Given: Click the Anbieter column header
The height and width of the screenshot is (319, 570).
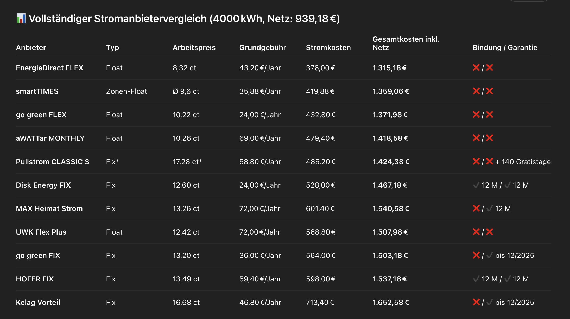Looking at the screenshot, I should [31, 47].
